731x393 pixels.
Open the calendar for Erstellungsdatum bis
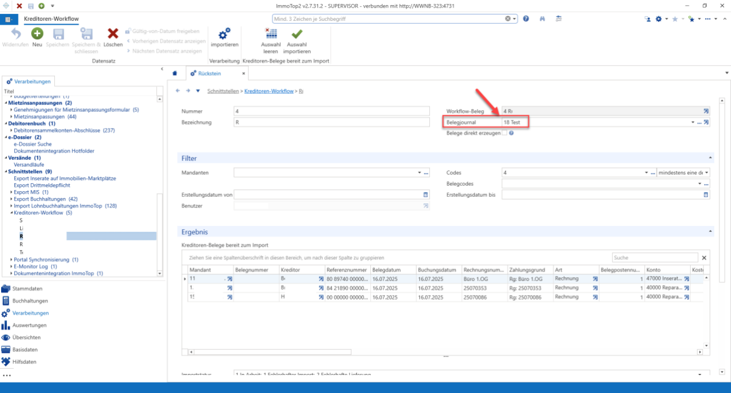706,195
